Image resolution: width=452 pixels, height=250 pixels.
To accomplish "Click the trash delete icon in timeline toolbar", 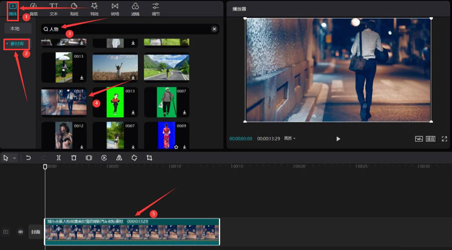I will coord(74,158).
